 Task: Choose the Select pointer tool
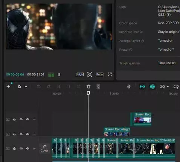20,86
